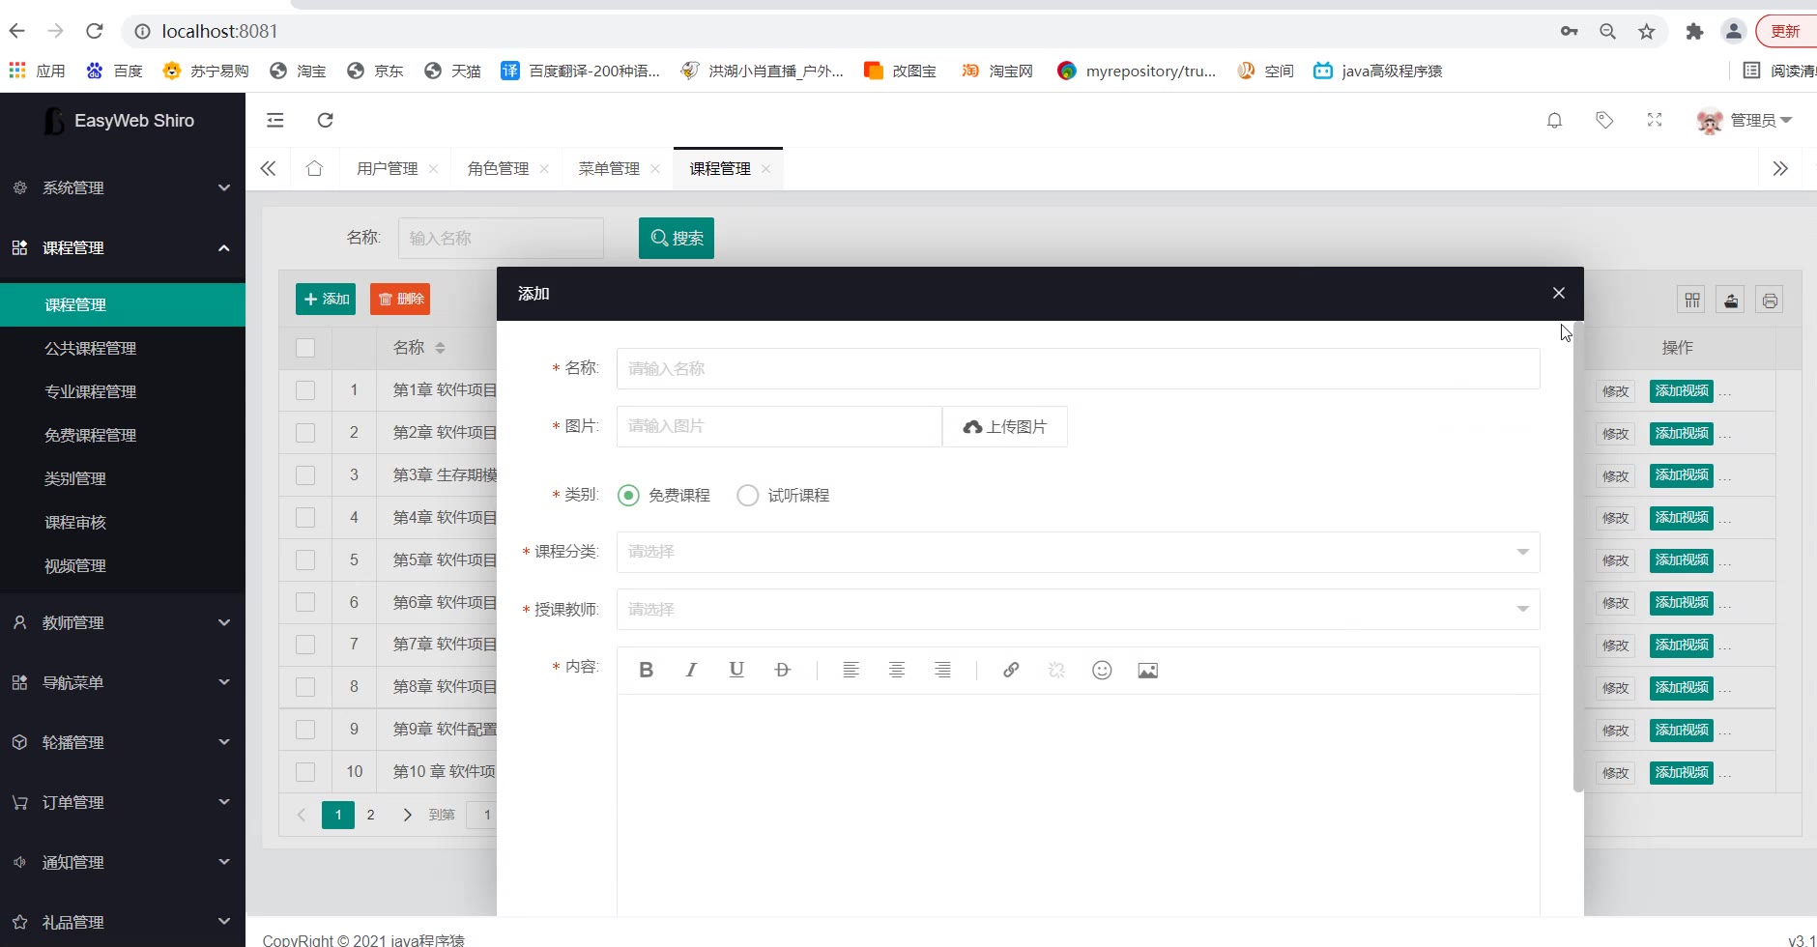Align text right in editor

click(x=942, y=670)
